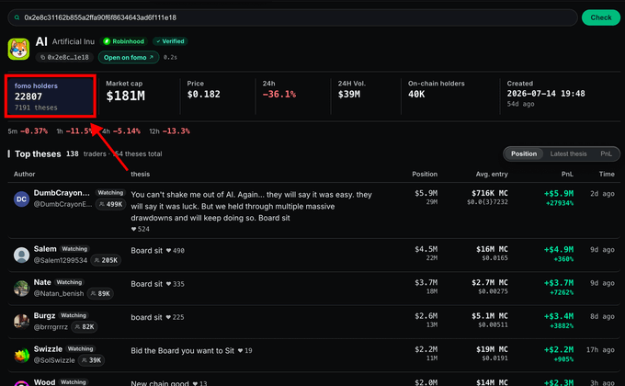Open the @Salem1299534 handle

pos(60,260)
